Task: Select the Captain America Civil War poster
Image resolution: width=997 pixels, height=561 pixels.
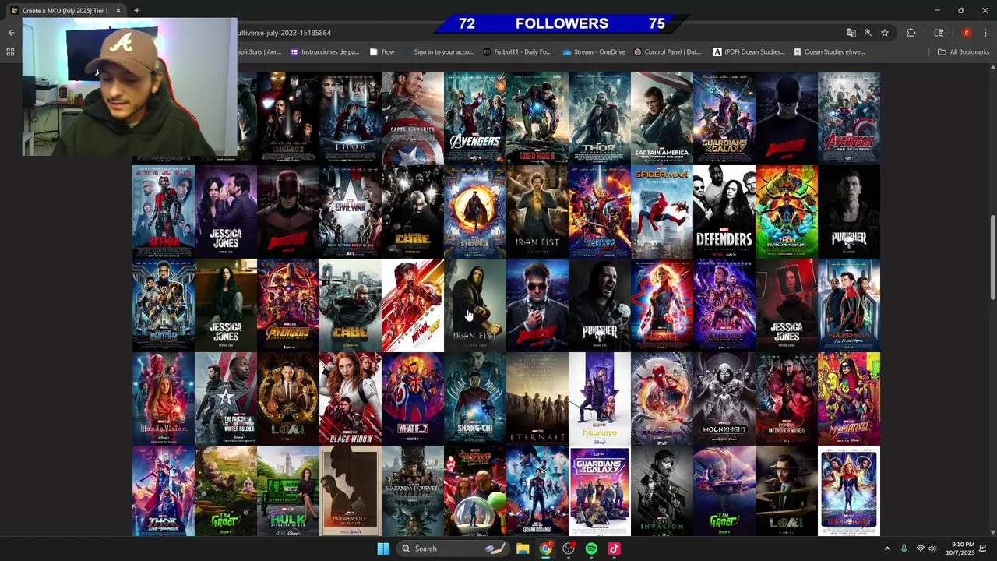Action: point(351,211)
